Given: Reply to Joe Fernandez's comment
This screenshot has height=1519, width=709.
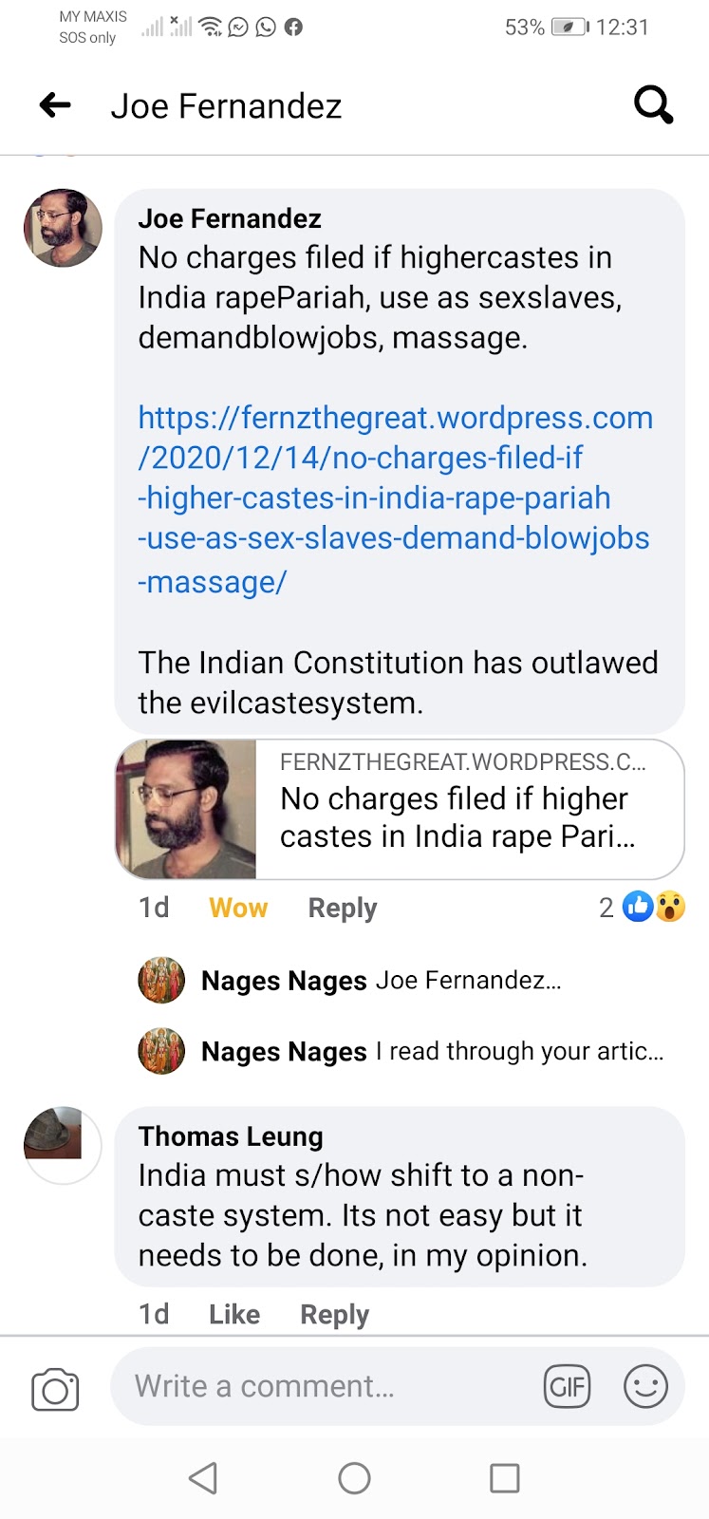Looking at the screenshot, I should (343, 909).
